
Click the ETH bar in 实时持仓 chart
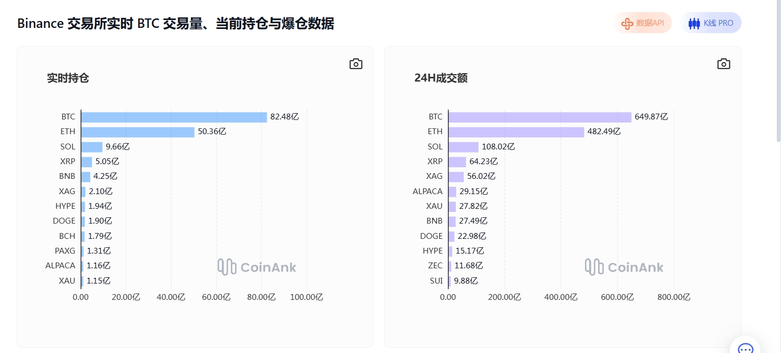coord(138,132)
